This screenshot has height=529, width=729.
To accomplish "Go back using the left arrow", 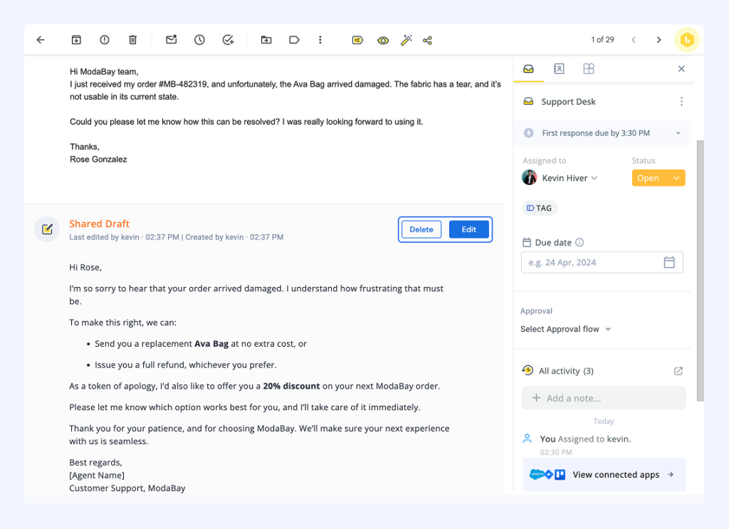I will [41, 40].
